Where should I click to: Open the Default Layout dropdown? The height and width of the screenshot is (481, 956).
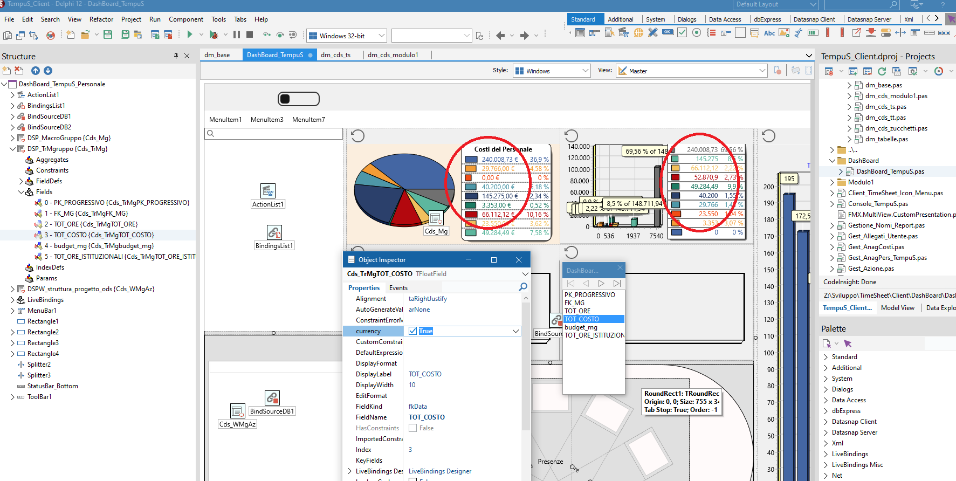(814, 4)
